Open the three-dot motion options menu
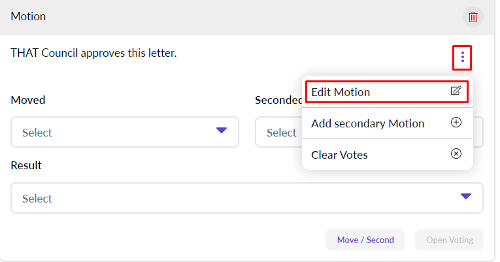Viewport: 500px width, 262px height. click(462, 57)
